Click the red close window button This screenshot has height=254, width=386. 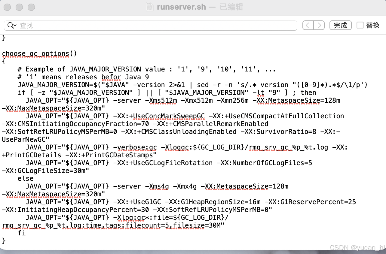click(x=7, y=7)
